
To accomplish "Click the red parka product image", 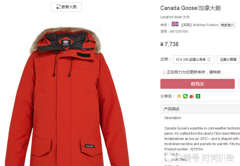I will coord(67,96).
